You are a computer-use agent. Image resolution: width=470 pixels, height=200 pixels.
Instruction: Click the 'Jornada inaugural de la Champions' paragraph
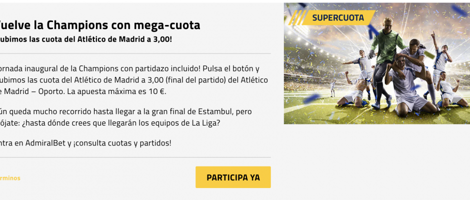pos(133,80)
